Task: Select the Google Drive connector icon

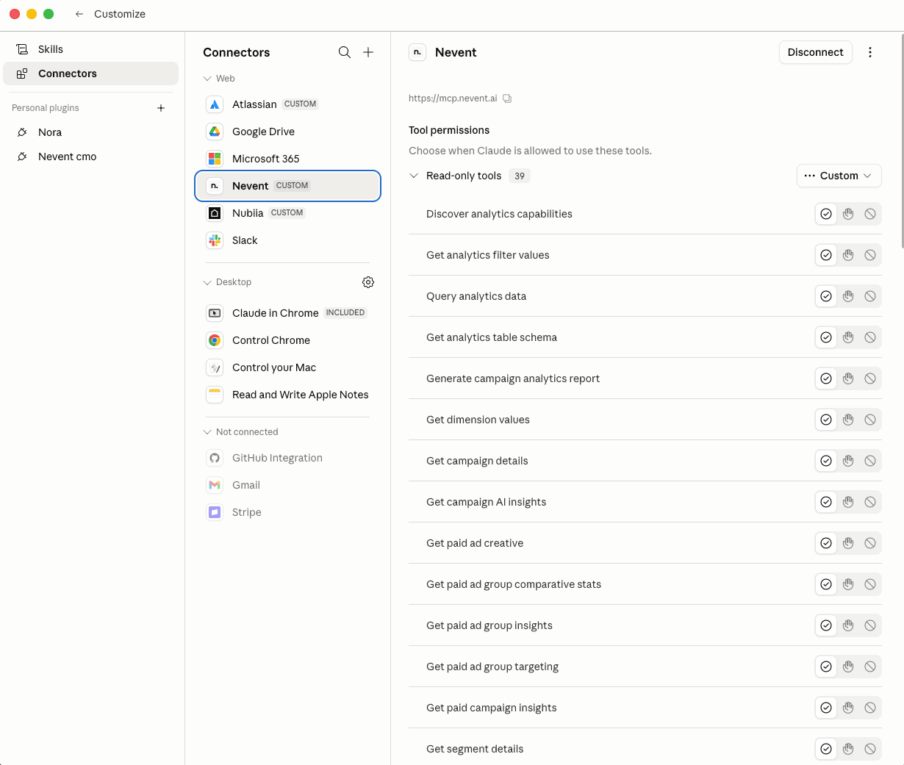Action: pos(215,132)
